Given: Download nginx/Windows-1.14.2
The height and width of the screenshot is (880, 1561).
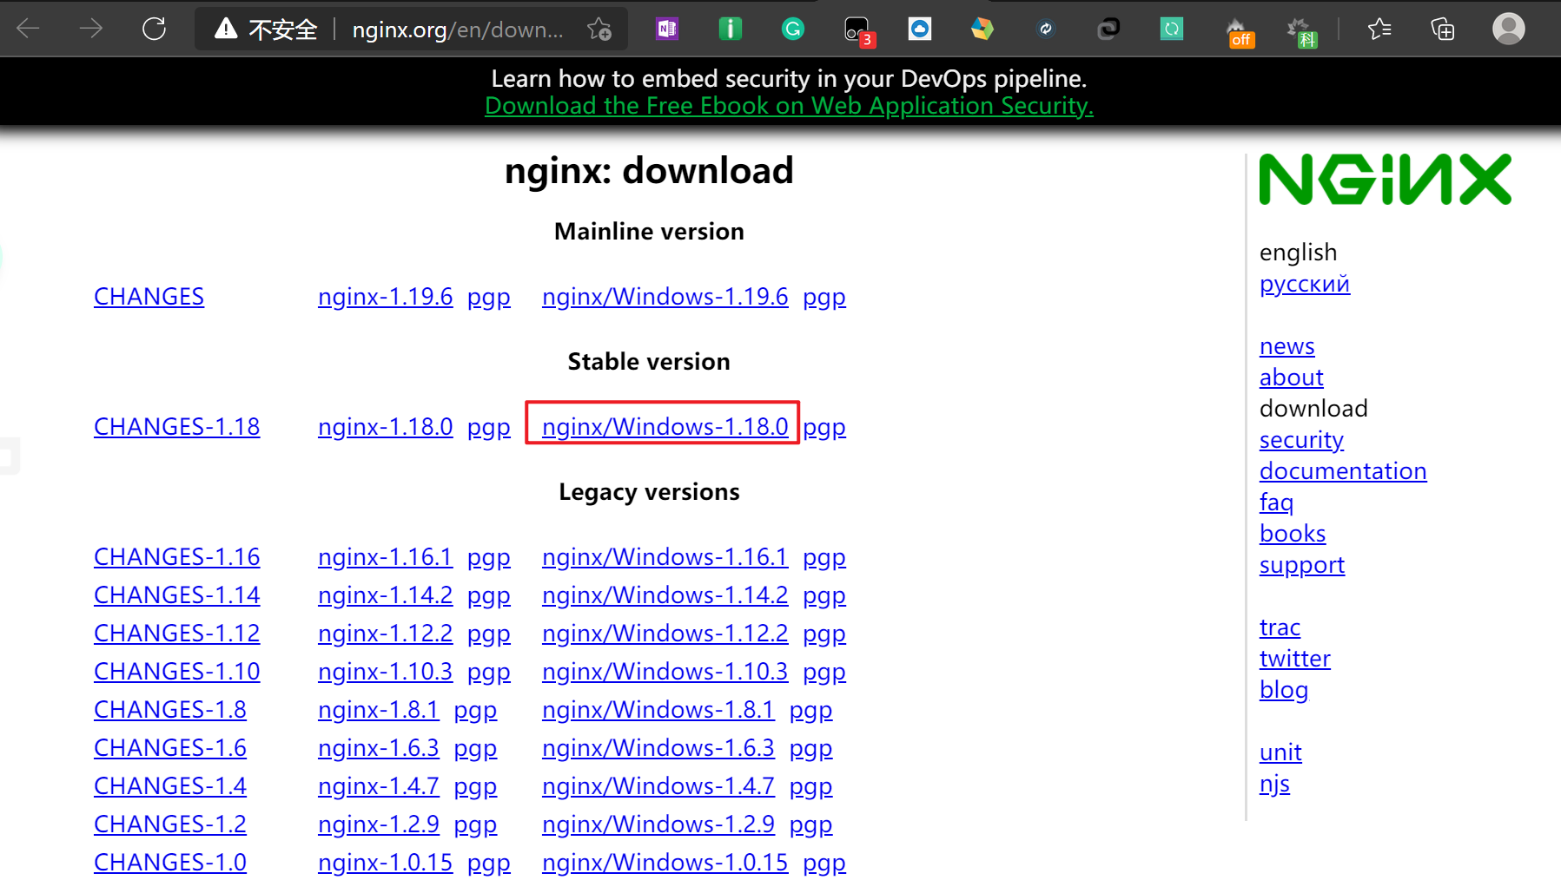Looking at the screenshot, I should point(665,595).
